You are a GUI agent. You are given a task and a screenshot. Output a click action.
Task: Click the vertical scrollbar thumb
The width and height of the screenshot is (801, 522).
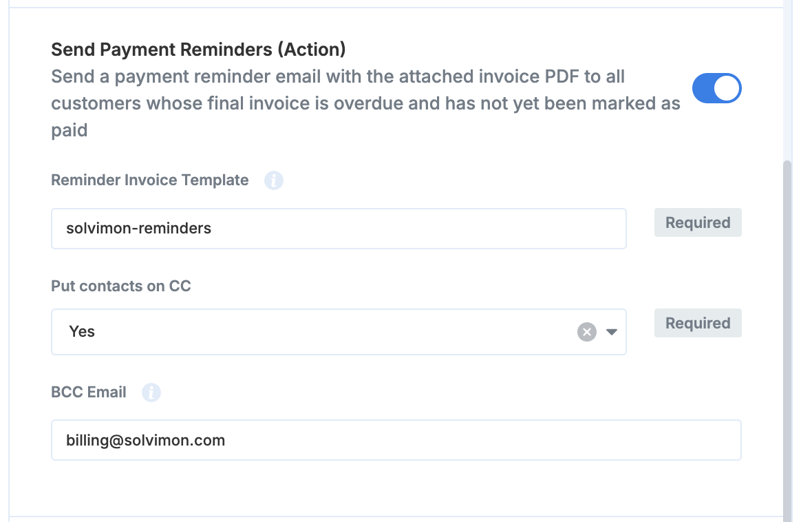pos(788,337)
